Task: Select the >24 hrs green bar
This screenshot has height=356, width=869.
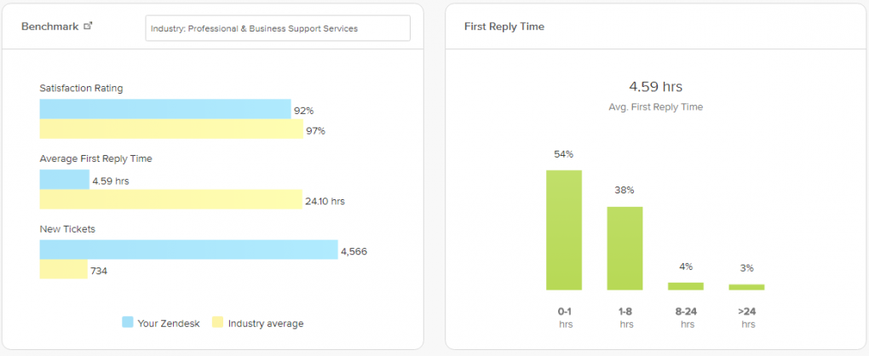Action: point(746,287)
